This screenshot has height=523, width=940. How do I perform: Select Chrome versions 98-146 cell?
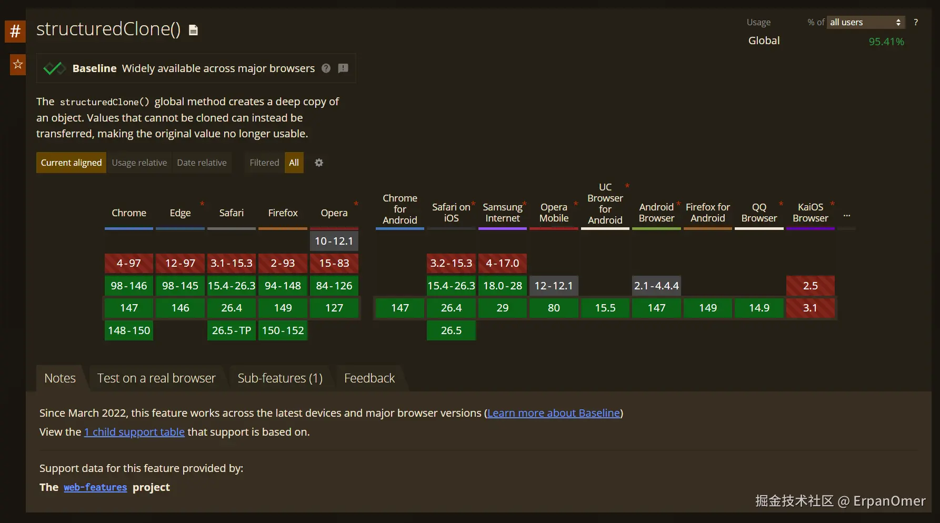pos(129,286)
